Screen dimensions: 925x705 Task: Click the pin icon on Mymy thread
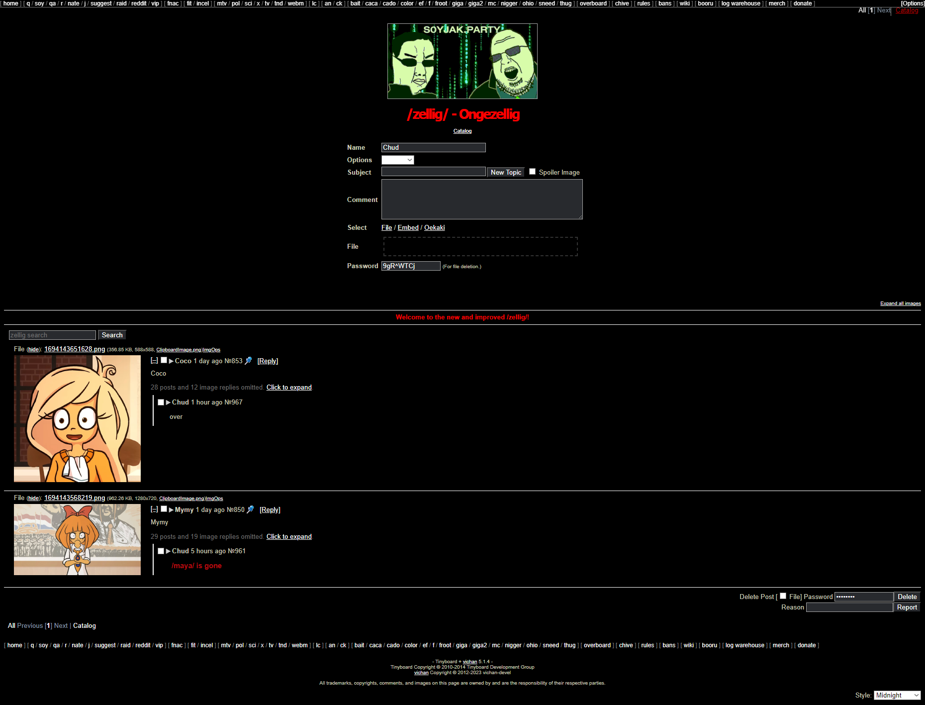tap(251, 509)
